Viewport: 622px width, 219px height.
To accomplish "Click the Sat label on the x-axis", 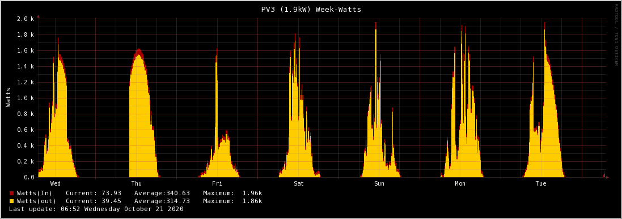I will [x=299, y=184].
